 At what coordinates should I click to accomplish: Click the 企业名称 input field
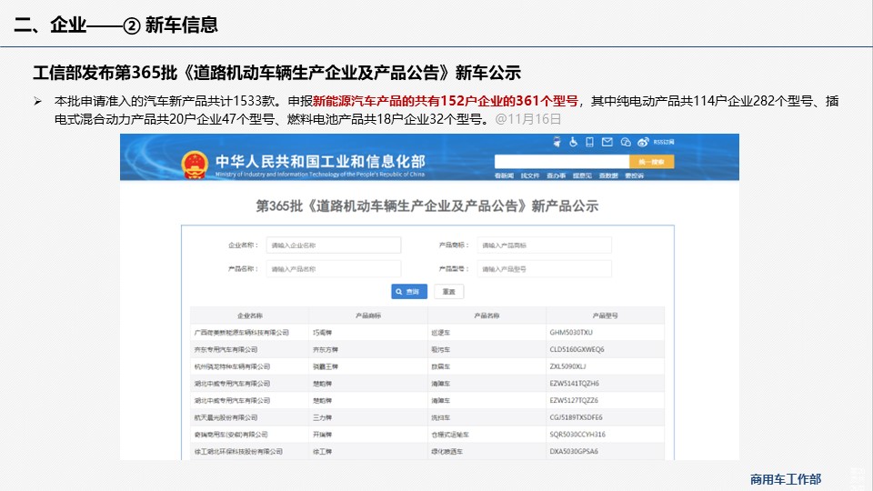pos(334,245)
